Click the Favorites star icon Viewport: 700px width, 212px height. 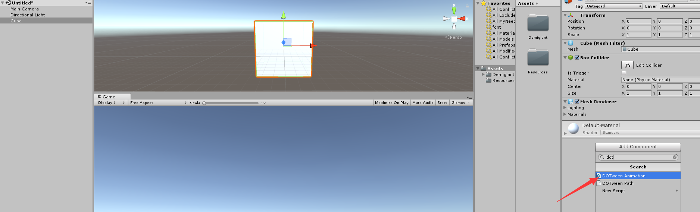tap(484, 3)
